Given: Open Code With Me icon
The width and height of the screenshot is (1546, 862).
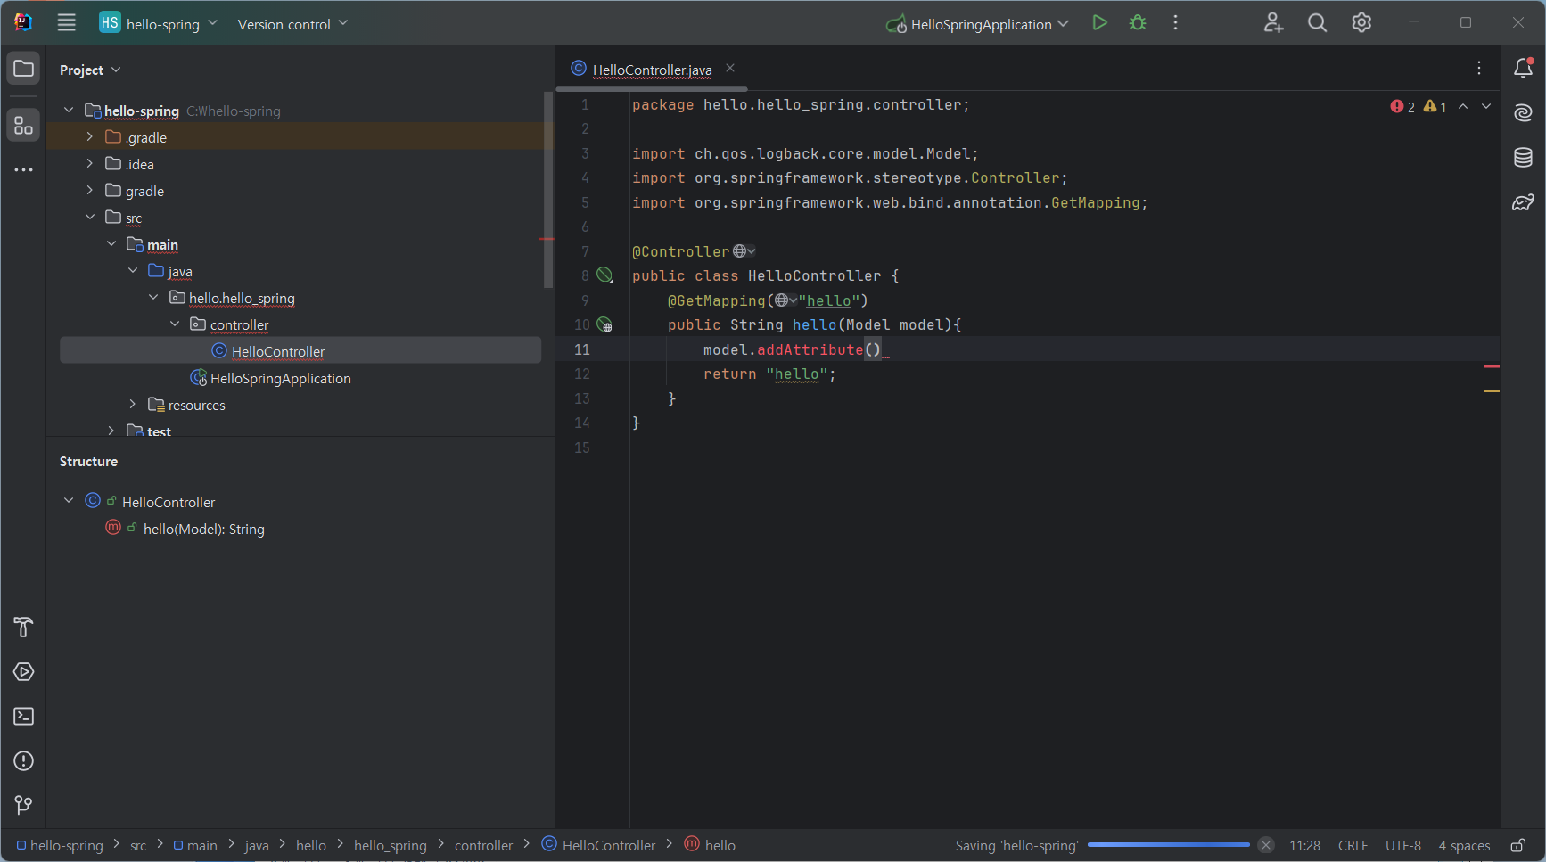Looking at the screenshot, I should click(1273, 23).
